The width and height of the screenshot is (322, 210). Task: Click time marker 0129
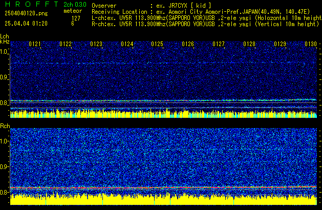click(x=280, y=44)
